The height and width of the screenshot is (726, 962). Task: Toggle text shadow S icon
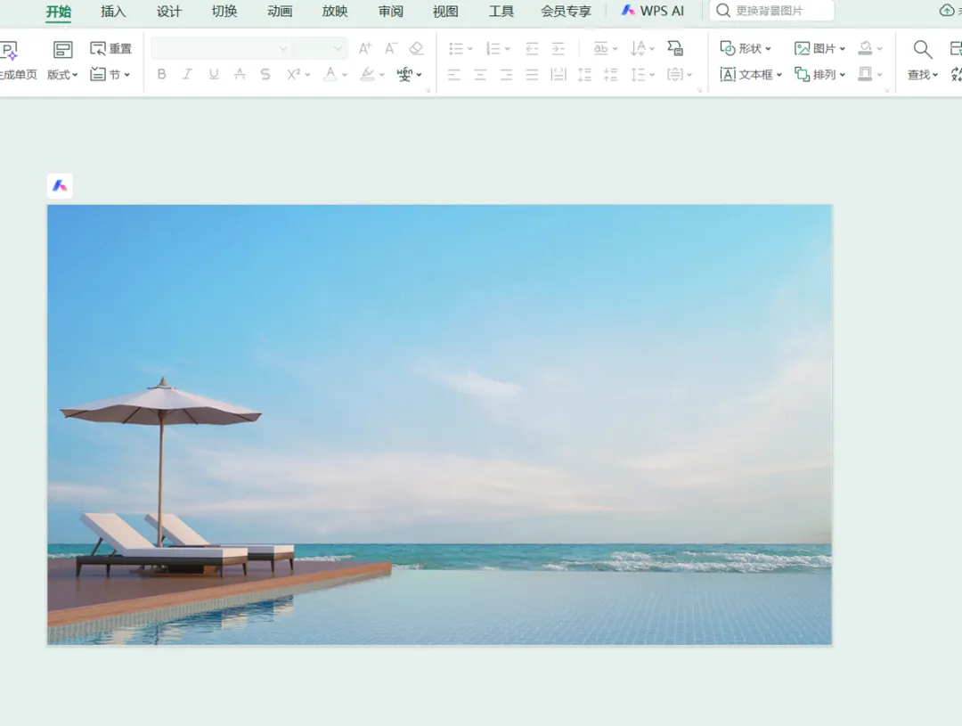pyautogui.click(x=265, y=74)
